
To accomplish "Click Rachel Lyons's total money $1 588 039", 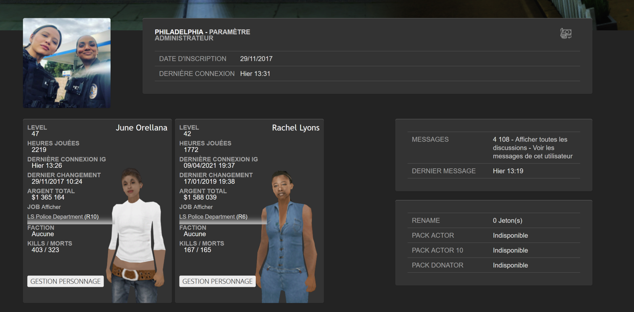I will pos(200,197).
